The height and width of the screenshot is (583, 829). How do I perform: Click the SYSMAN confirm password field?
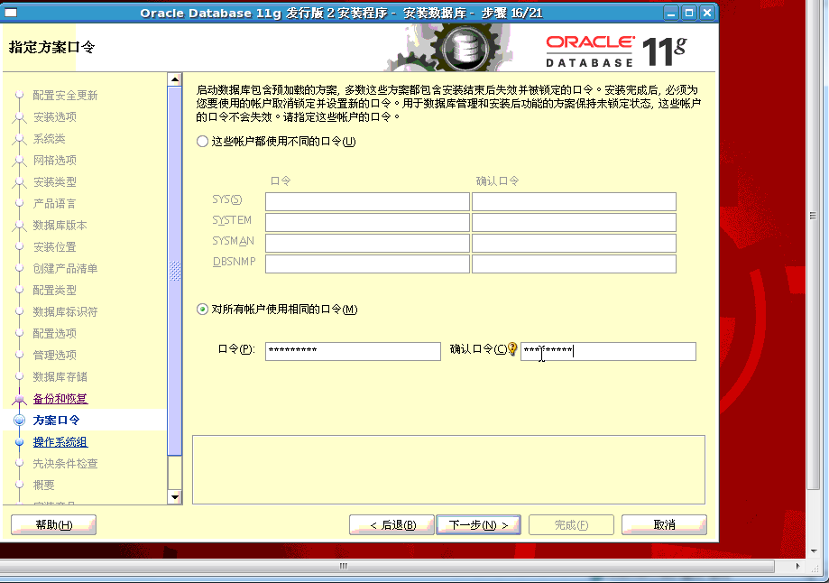coord(574,243)
